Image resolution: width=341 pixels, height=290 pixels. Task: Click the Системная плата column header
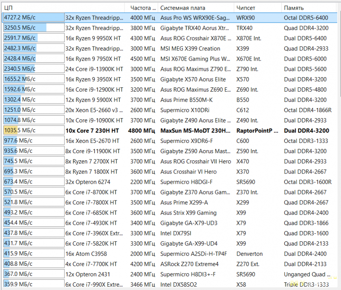point(196,8)
